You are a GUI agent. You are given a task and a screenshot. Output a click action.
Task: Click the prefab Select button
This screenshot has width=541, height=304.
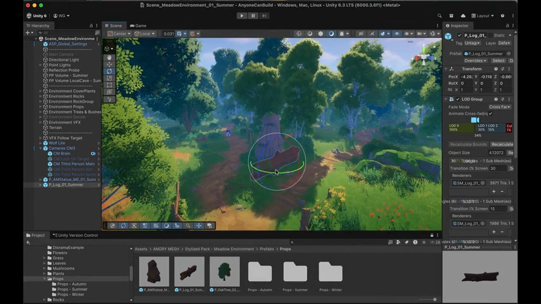point(498,61)
